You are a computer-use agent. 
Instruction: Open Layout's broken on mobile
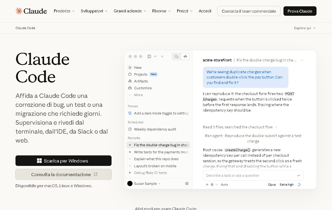[x=158, y=166]
